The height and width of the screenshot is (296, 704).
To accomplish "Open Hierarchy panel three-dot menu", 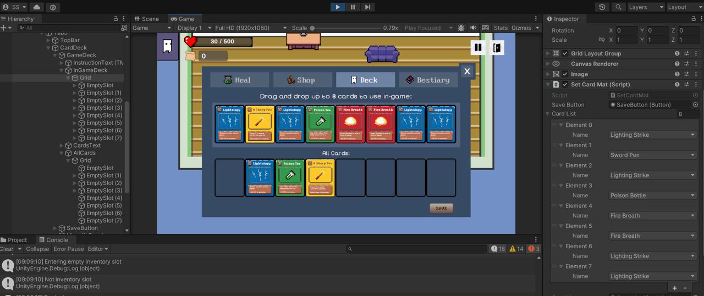I will [x=125, y=19].
